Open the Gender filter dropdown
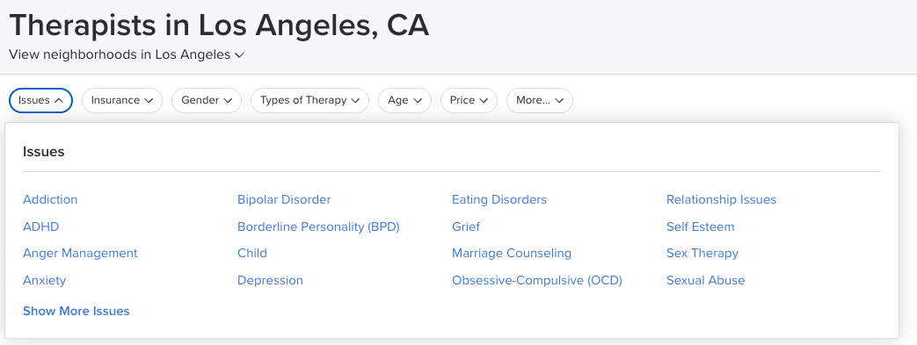The image size is (917, 345). [x=207, y=100]
